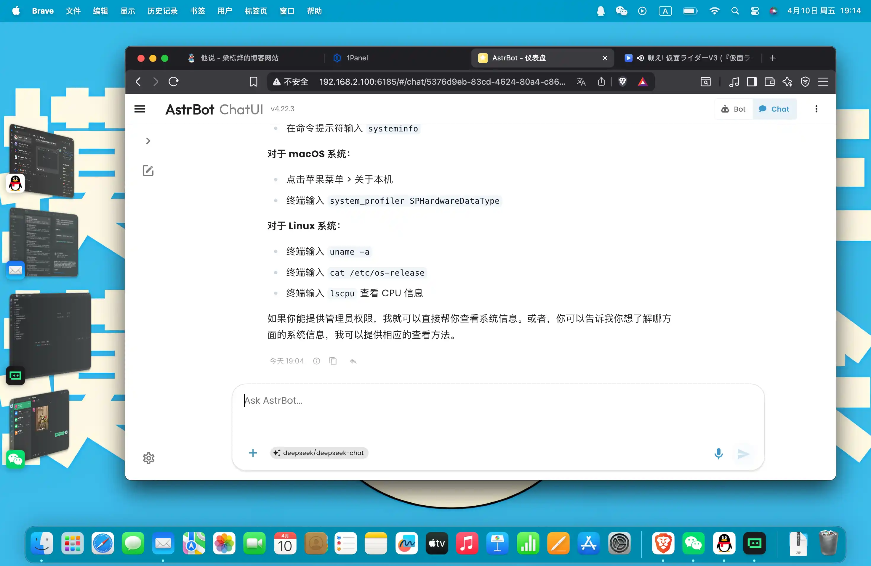Click the message info icon
Image resolution: width=871 pixels, height=566 pixels.
pyautogui.click(x=317, y=361)
